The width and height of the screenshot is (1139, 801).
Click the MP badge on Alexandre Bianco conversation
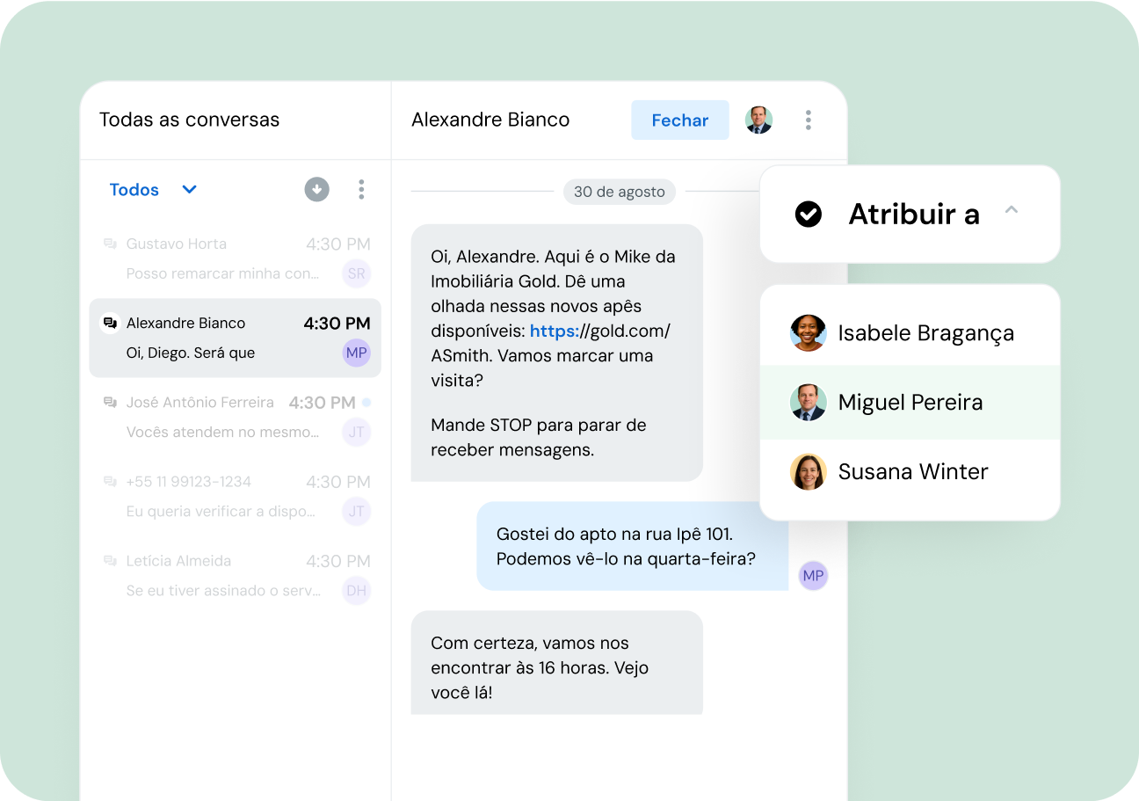tap(356, 353)
